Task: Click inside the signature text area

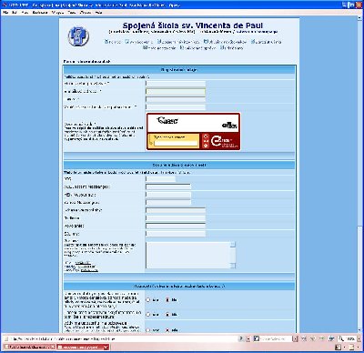Action: click(x=188, y=255)
